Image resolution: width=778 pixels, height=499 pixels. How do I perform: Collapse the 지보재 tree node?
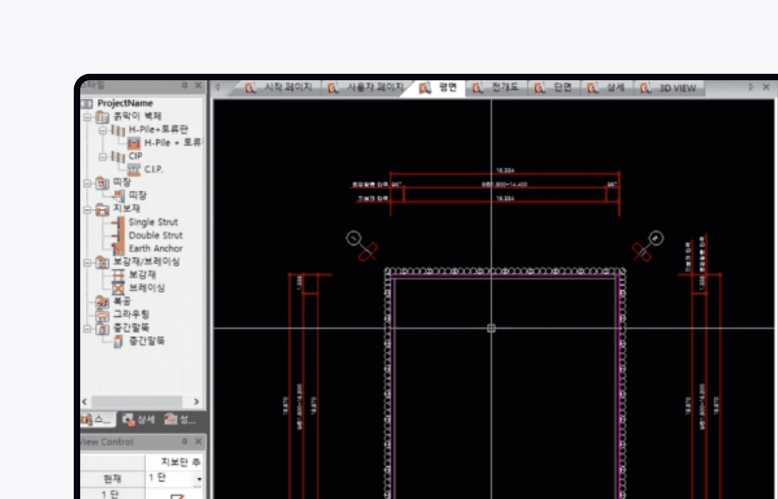[x=87, y=210]
